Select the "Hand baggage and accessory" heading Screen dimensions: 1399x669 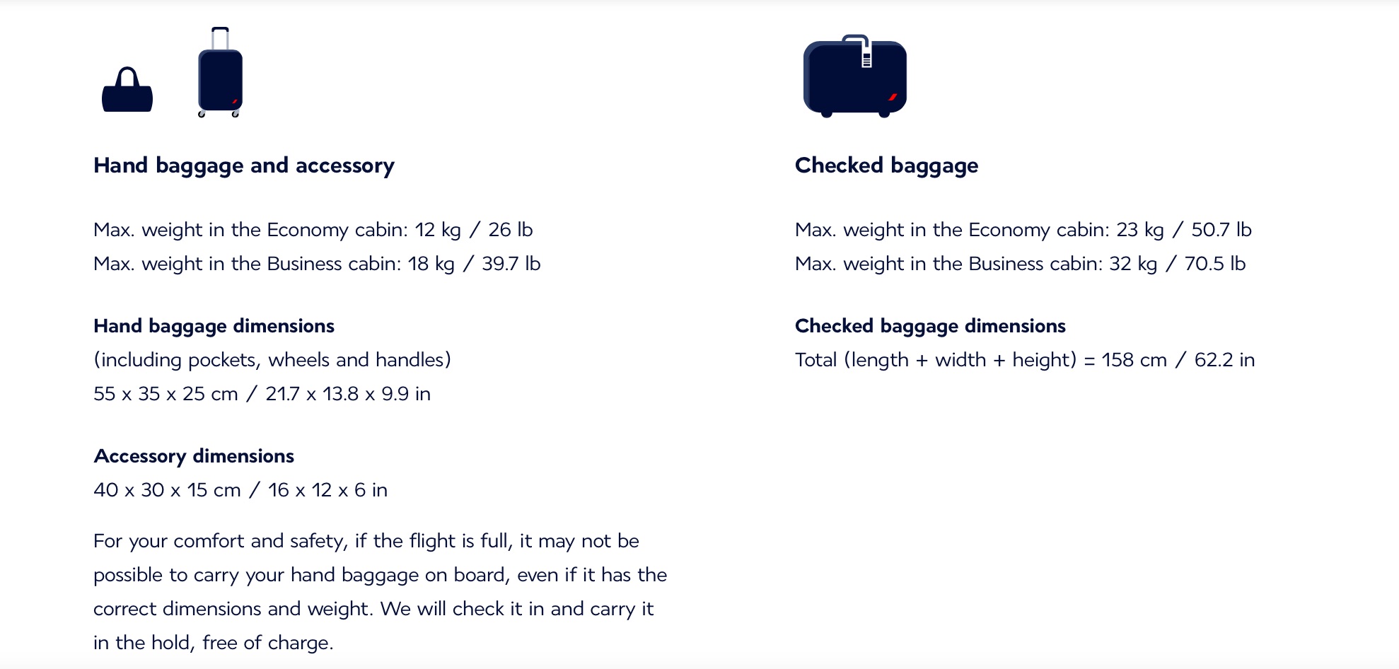click(244, 165)
